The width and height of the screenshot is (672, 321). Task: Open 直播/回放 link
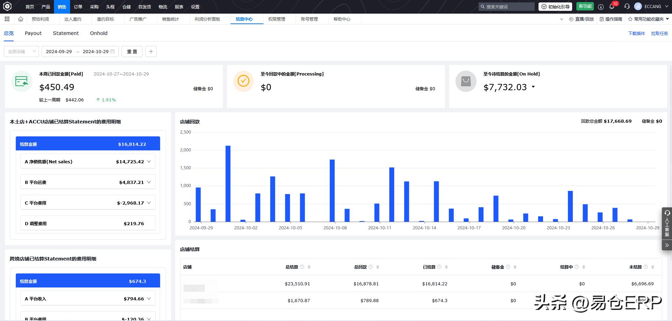pos(582,19)
